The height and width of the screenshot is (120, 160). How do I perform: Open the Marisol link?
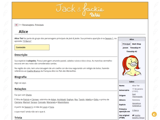[26, 102]
